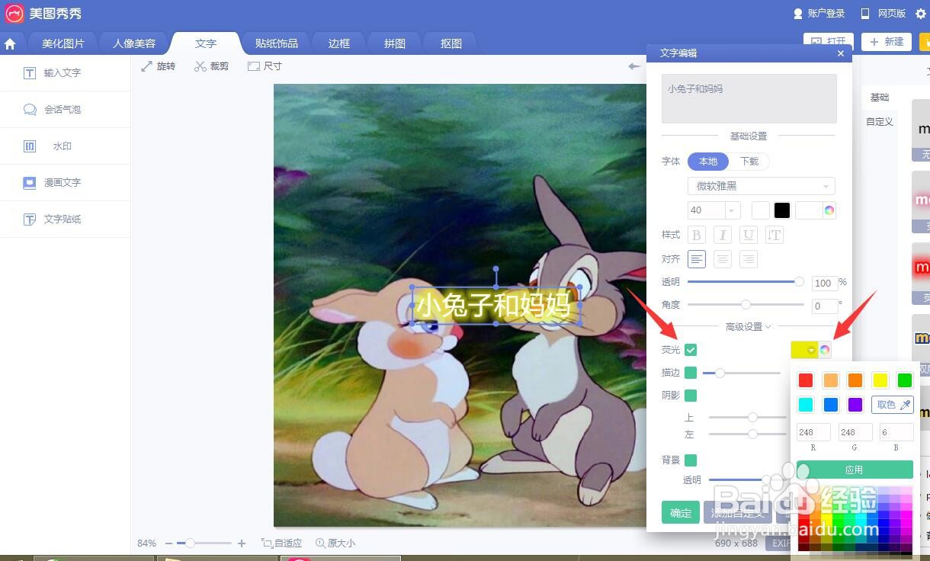930x561 pixels.
Task: Click the 网页版 web version link
Action: point(883,14)
